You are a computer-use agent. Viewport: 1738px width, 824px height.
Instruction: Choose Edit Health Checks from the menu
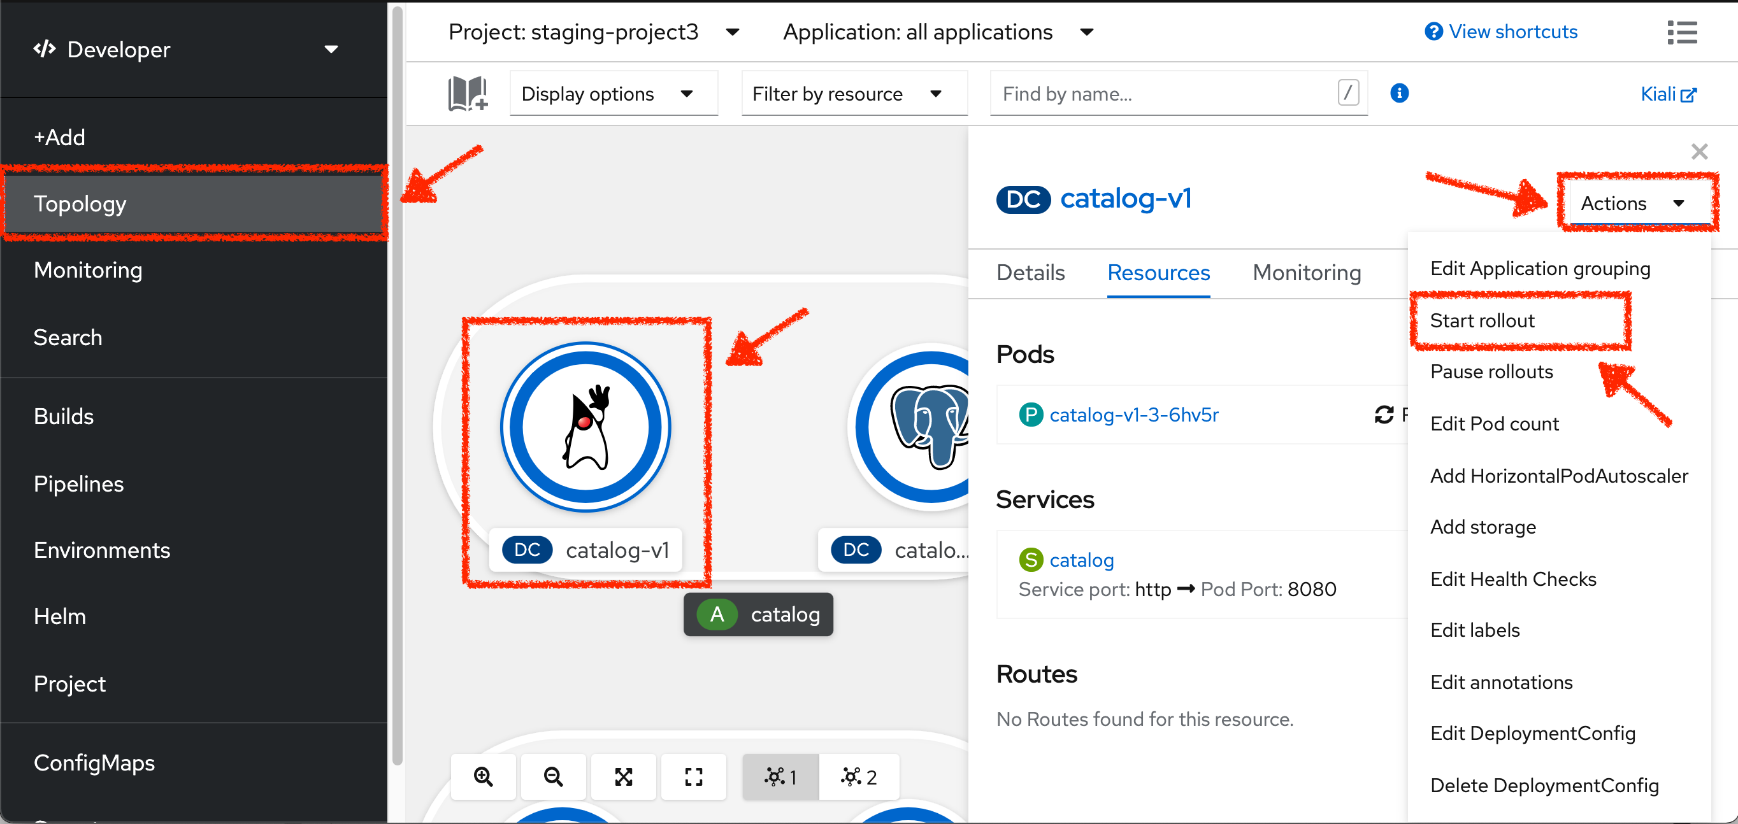coord(1513,579)
